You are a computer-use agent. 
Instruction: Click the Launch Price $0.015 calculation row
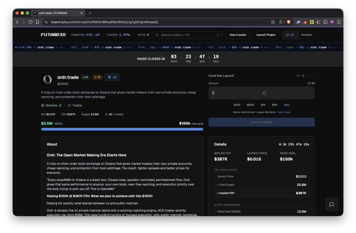[262, 176]
